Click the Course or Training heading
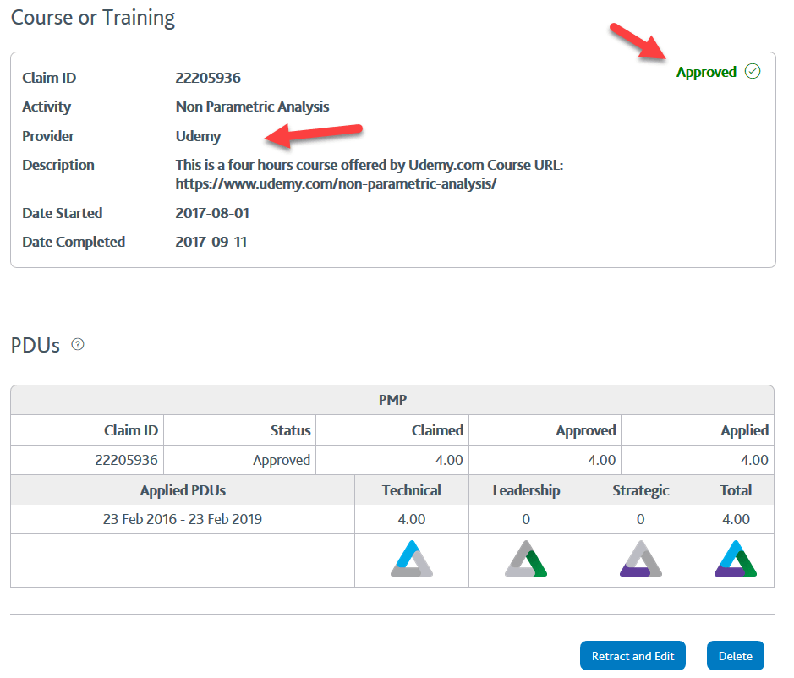This screenshot has width=794, height=678. click(x=93, y=18)
